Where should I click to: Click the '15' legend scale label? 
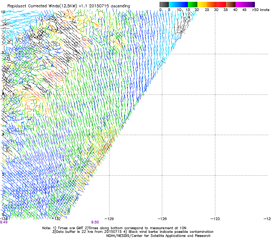tap(188, 10)
